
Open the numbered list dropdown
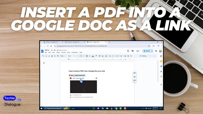pos(122,56)
